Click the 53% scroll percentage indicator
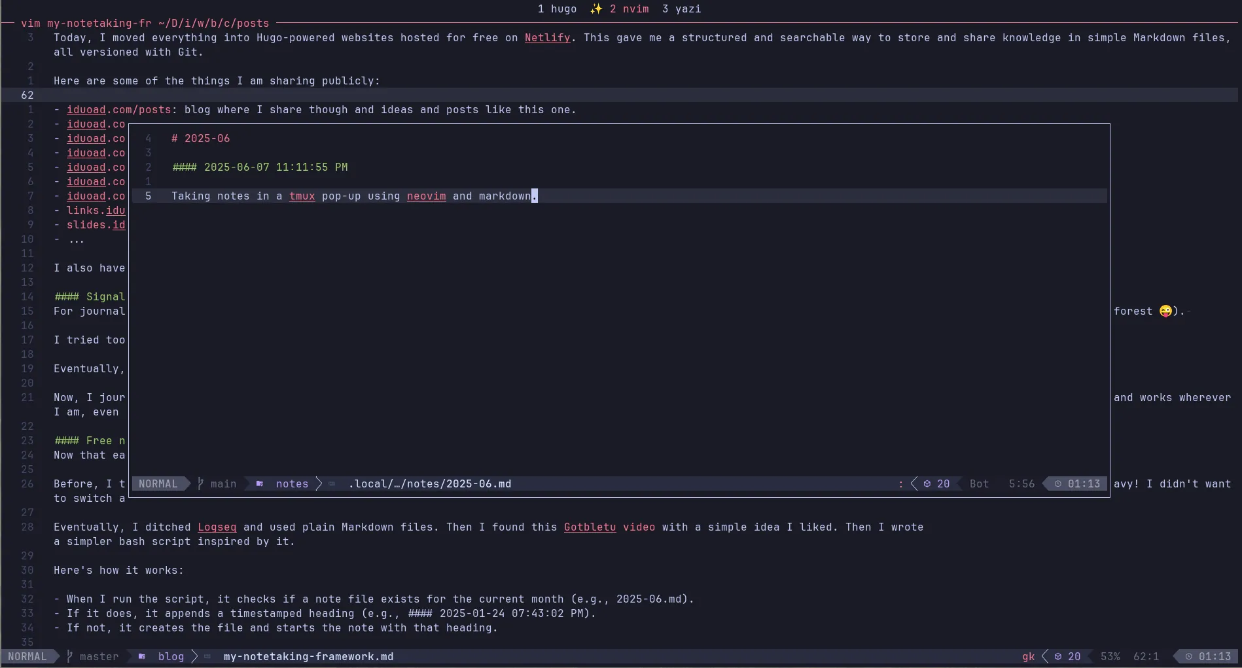The image size is (1242, 668). (1110, 656)
